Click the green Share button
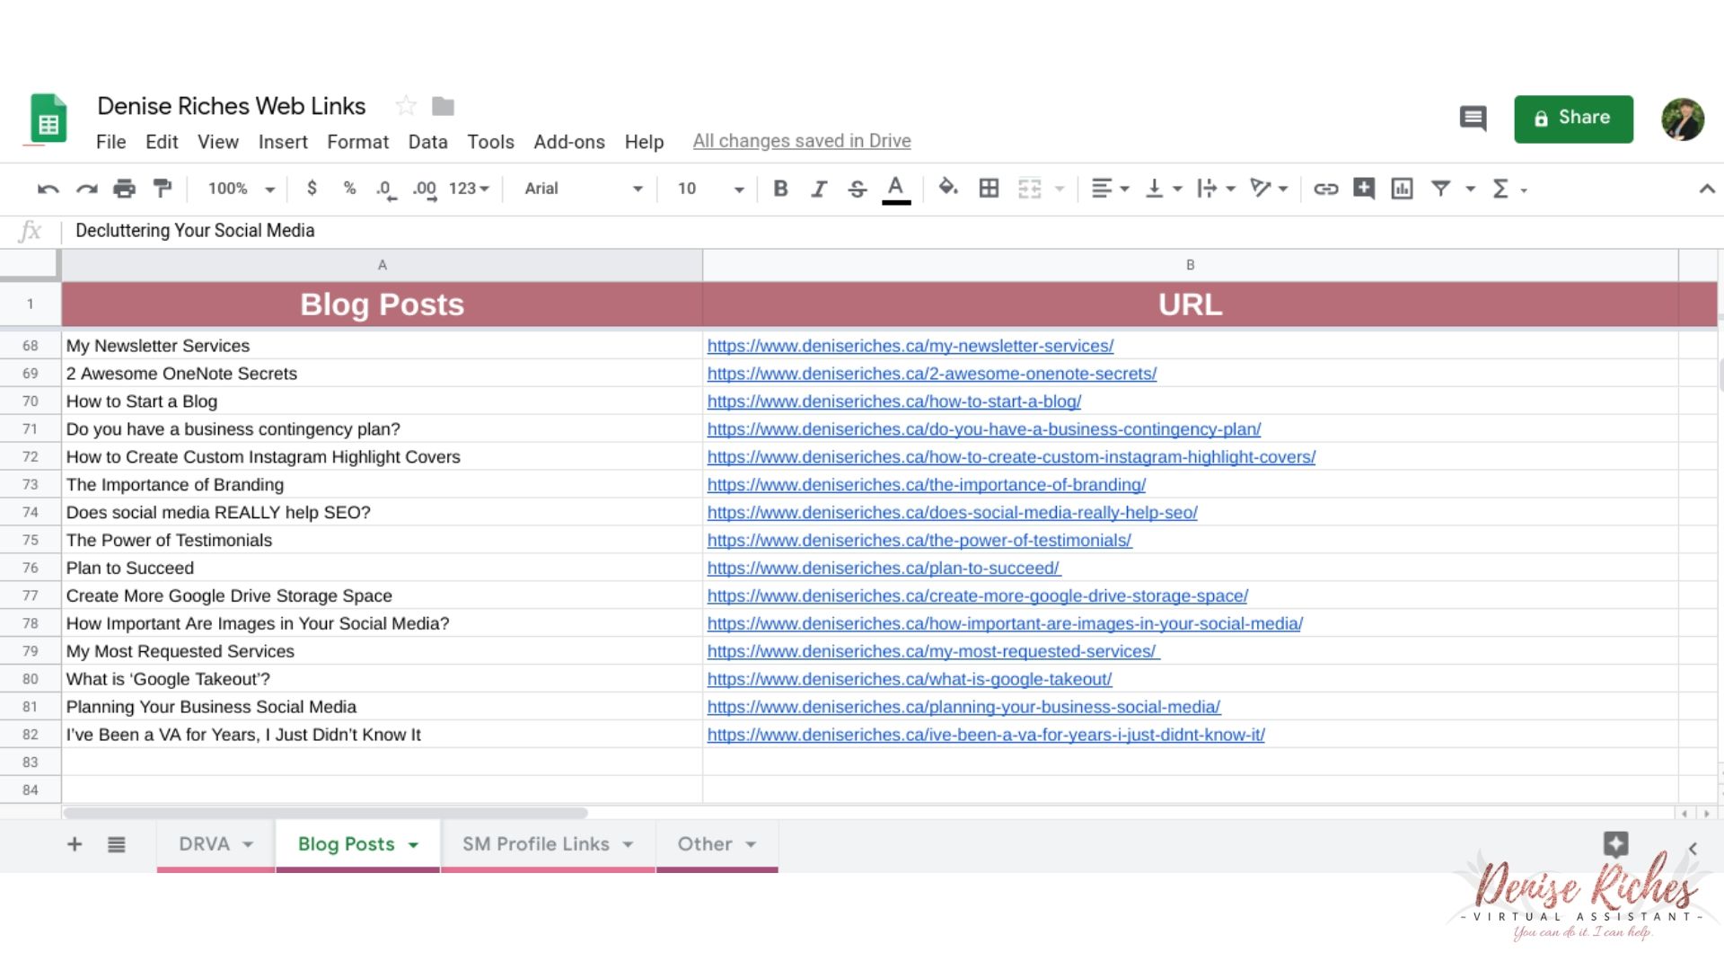1724x970 pixels. (x=1573, y=119)
